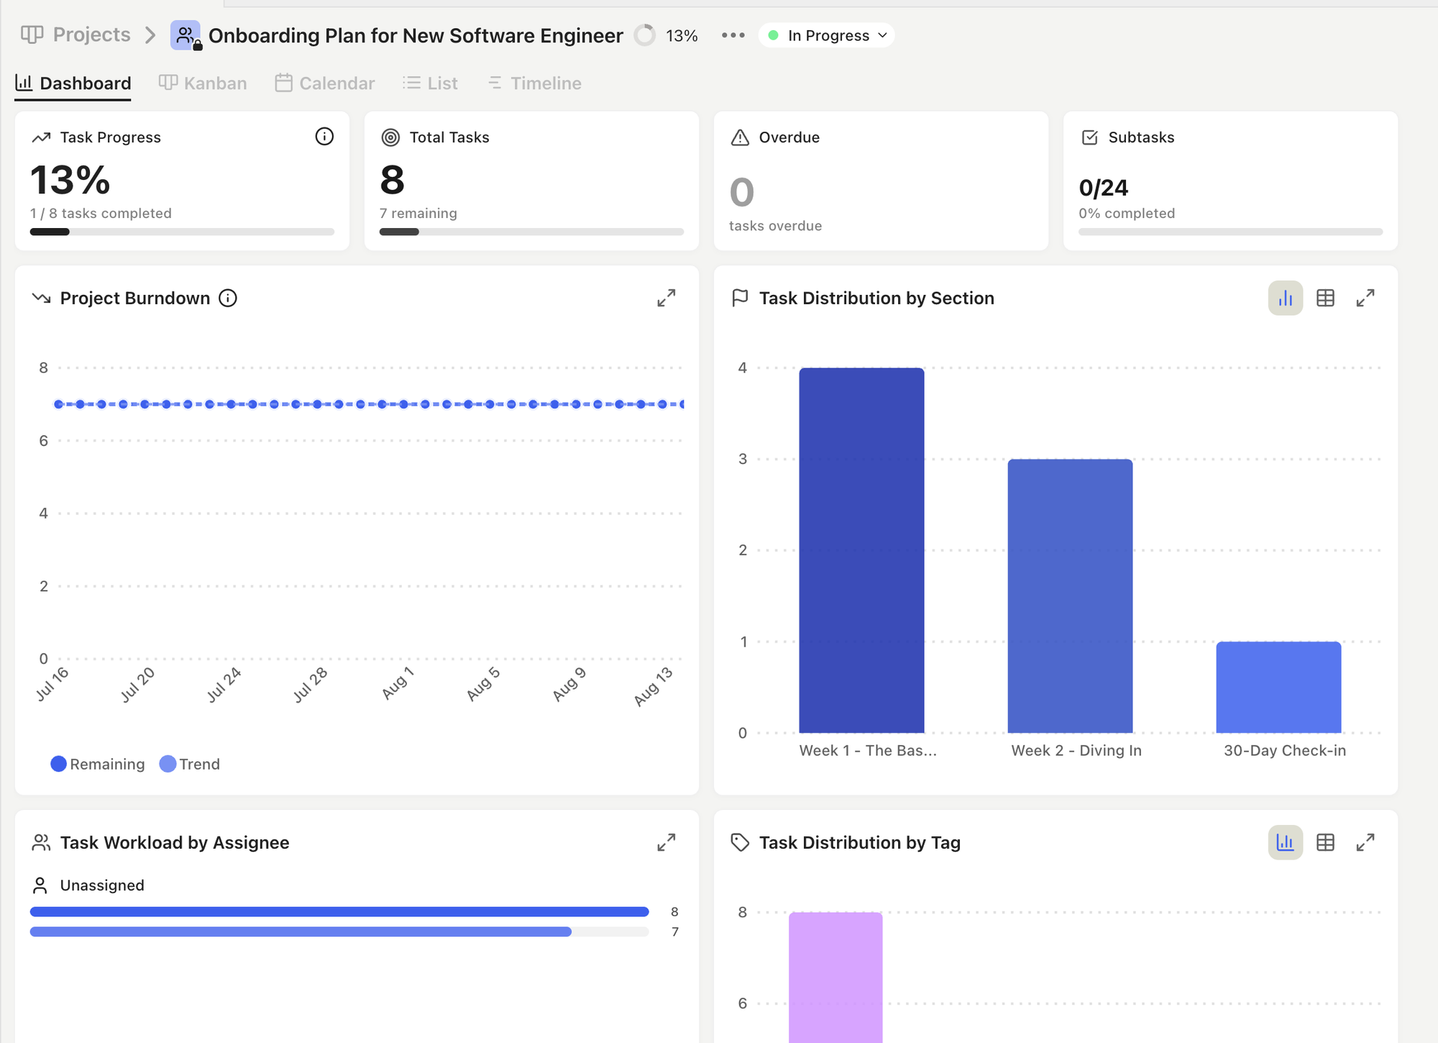Open the three-dots project options menu

coord(733,35)
